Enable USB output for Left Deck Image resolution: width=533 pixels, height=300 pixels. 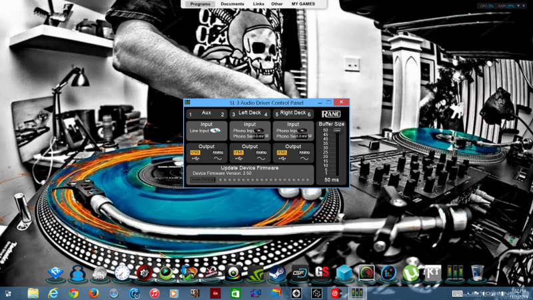(x=239, y=153)
